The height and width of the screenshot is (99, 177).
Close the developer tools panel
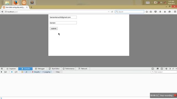(x=176, y=69)
